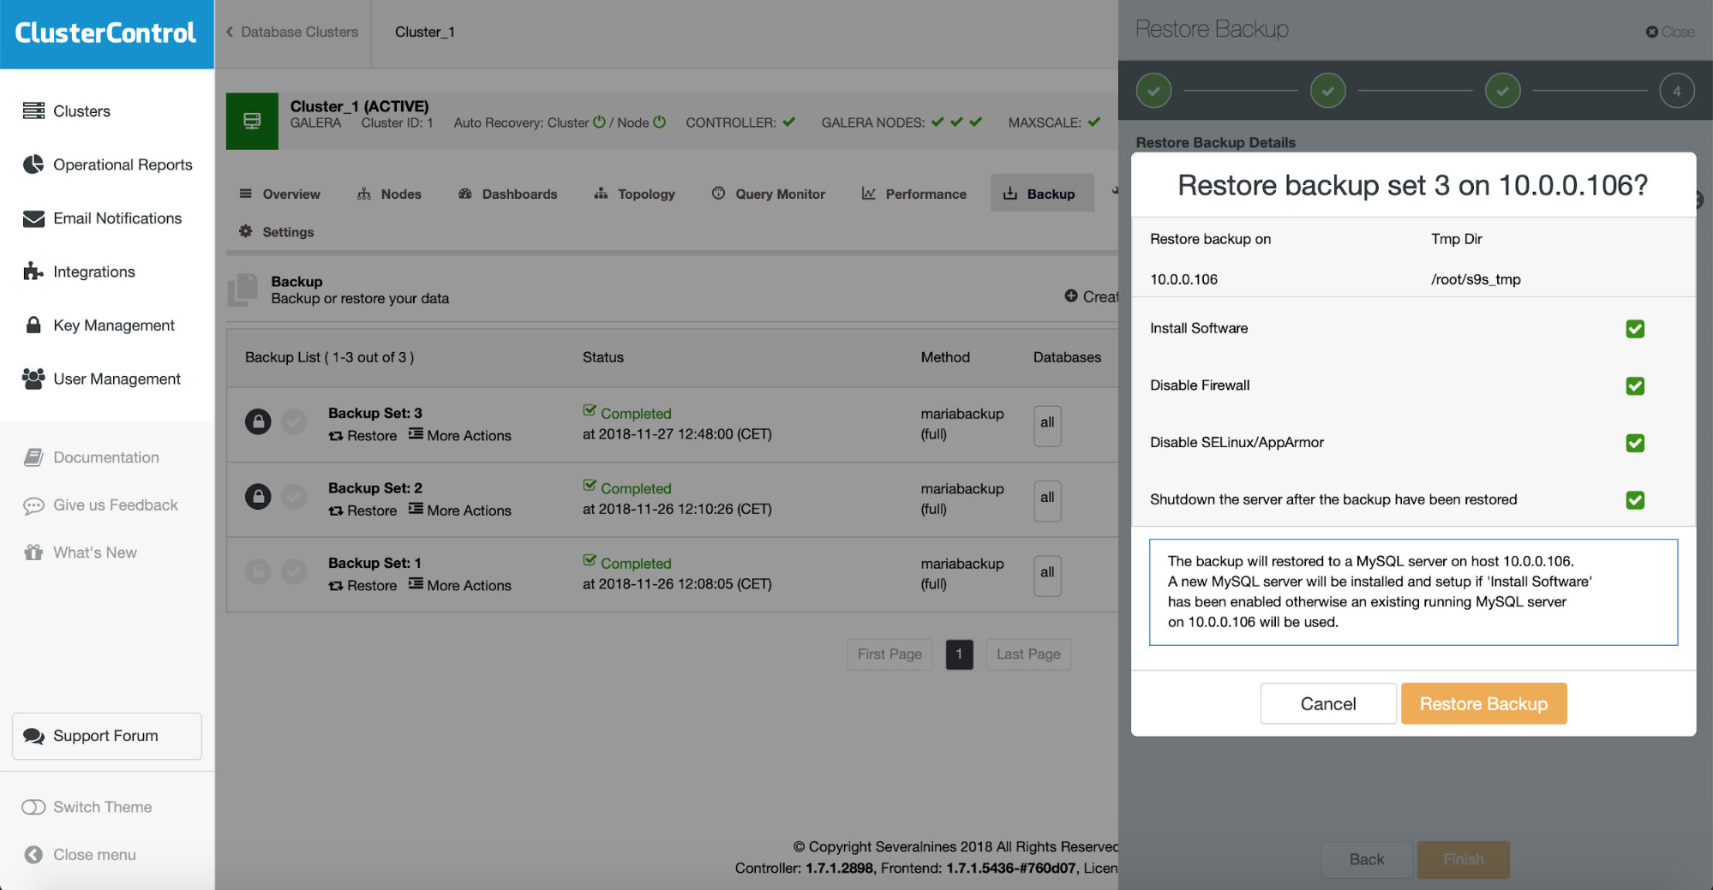Click the Backup documents icon in the header
The image size is (1713, 890).
[x=243, y=290]
